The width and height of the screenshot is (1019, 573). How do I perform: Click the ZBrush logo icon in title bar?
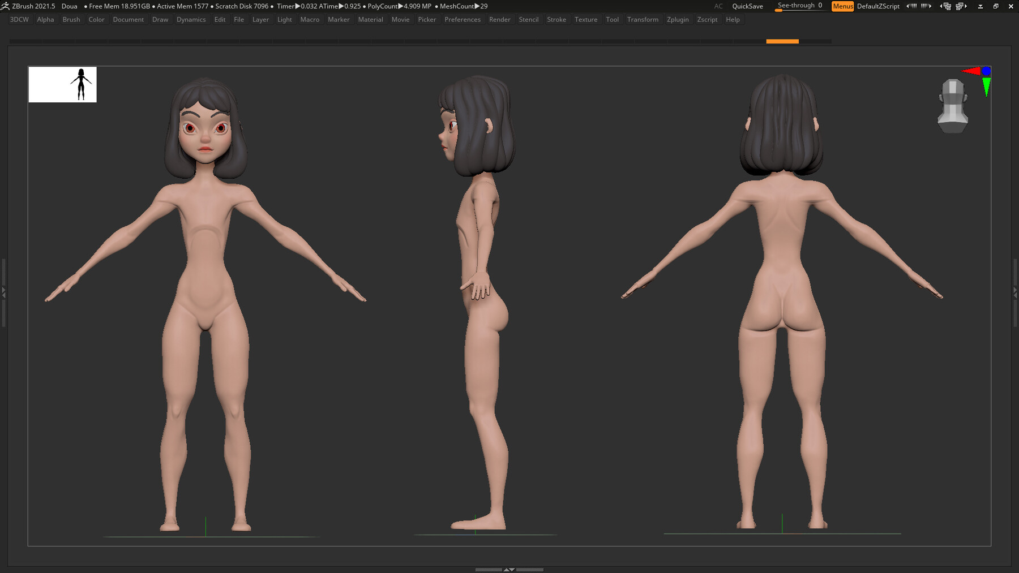pos(5,6)
